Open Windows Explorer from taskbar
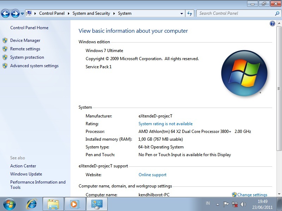The height and width of the screenshot is (211, 282). (53, 204)
